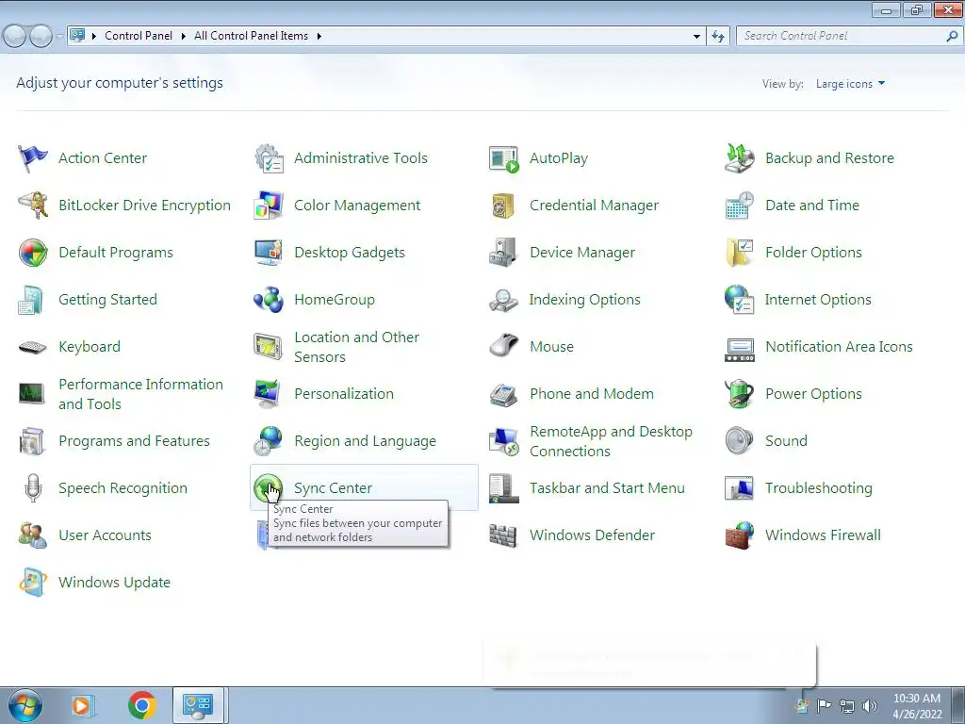965x724 pixels.
Task: Open the recent pages dropdown beside navigation buttons
Action: coord(59,37)
